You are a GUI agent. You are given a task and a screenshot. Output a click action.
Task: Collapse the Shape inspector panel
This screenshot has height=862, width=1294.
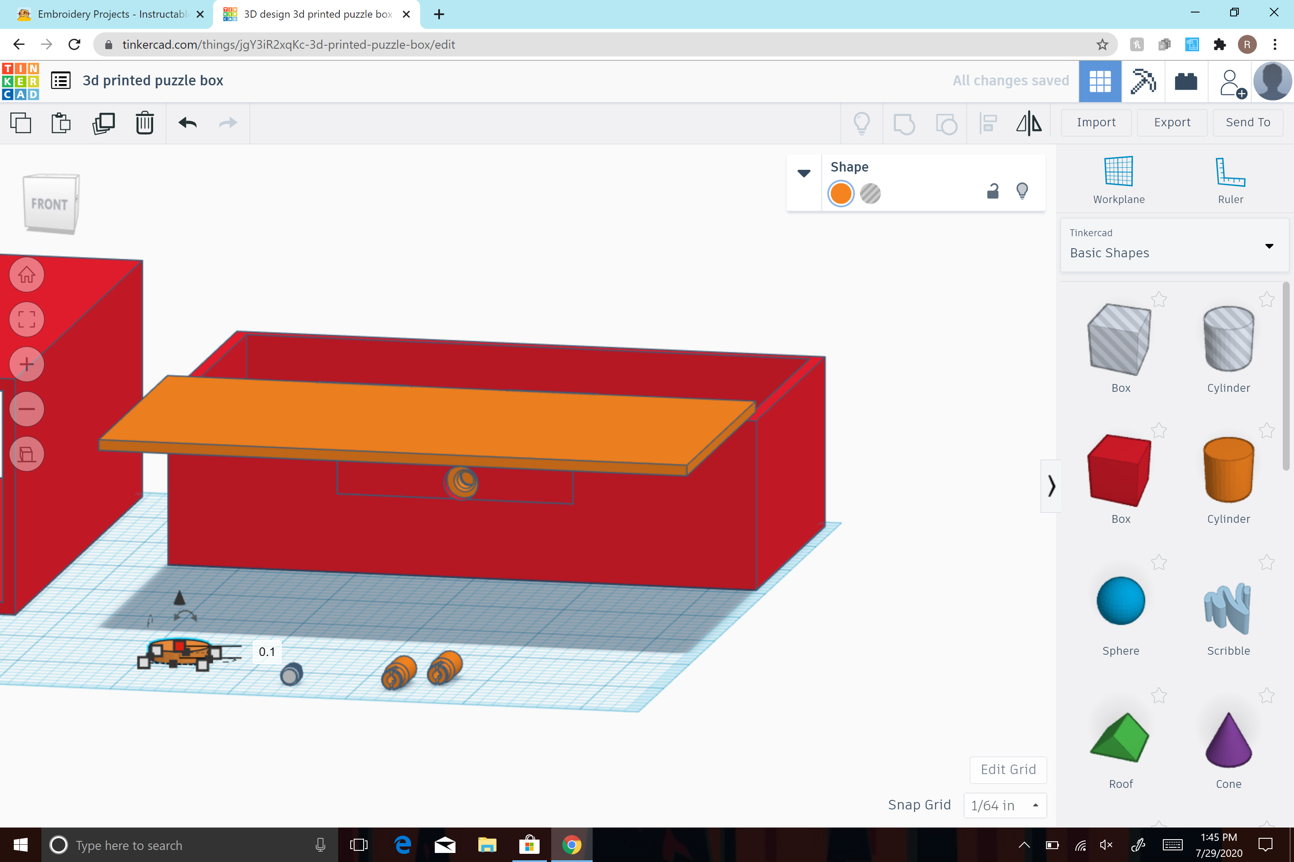click(804, 173)
